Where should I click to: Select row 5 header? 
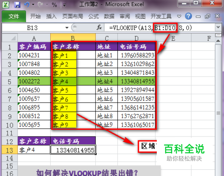pos(10,82)
